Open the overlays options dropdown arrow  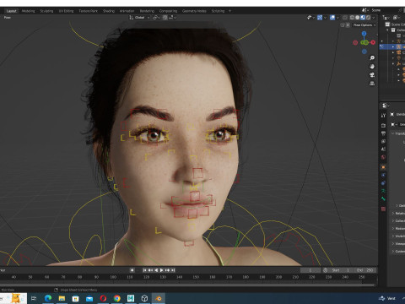(337, 18)
